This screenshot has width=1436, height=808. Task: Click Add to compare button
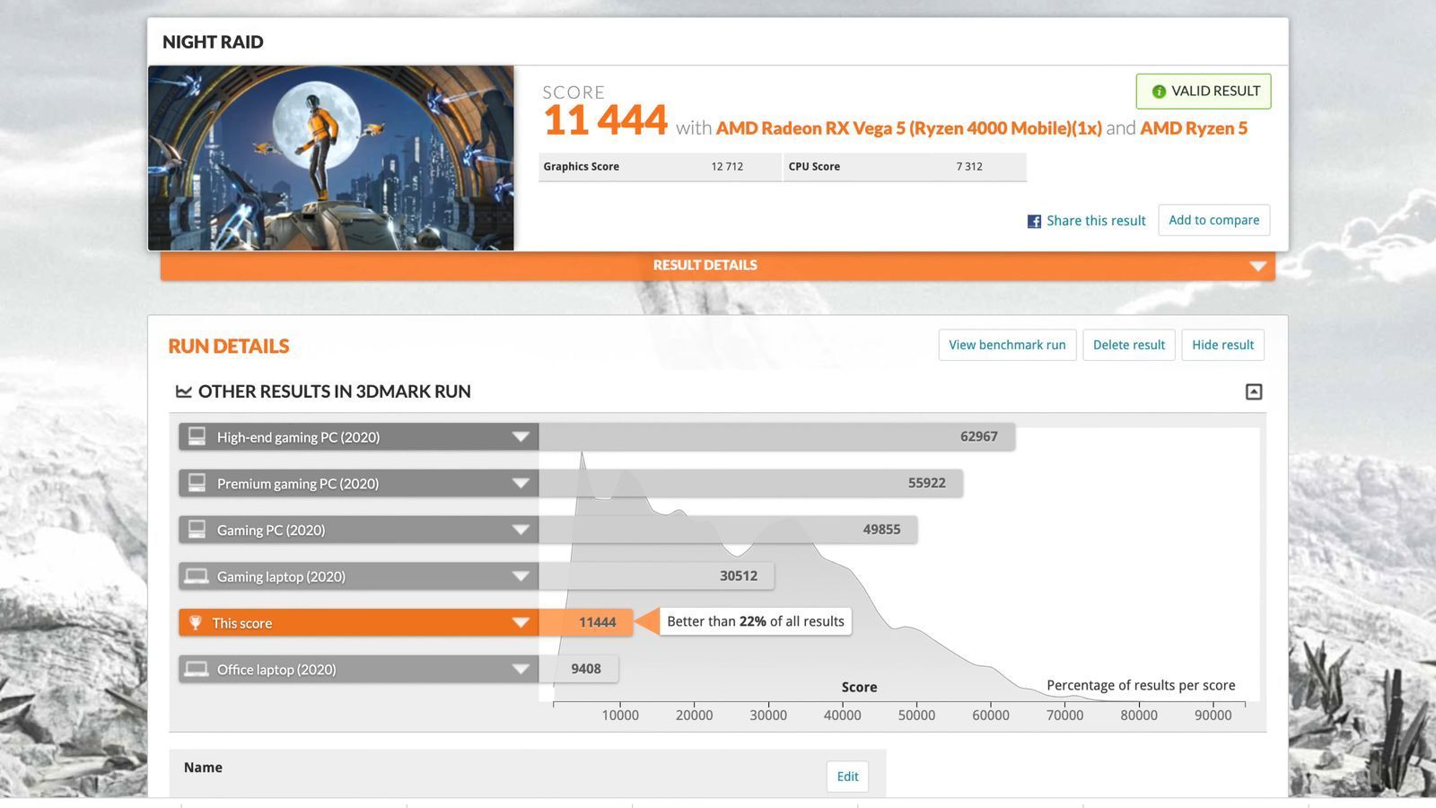click(1213, 220)
